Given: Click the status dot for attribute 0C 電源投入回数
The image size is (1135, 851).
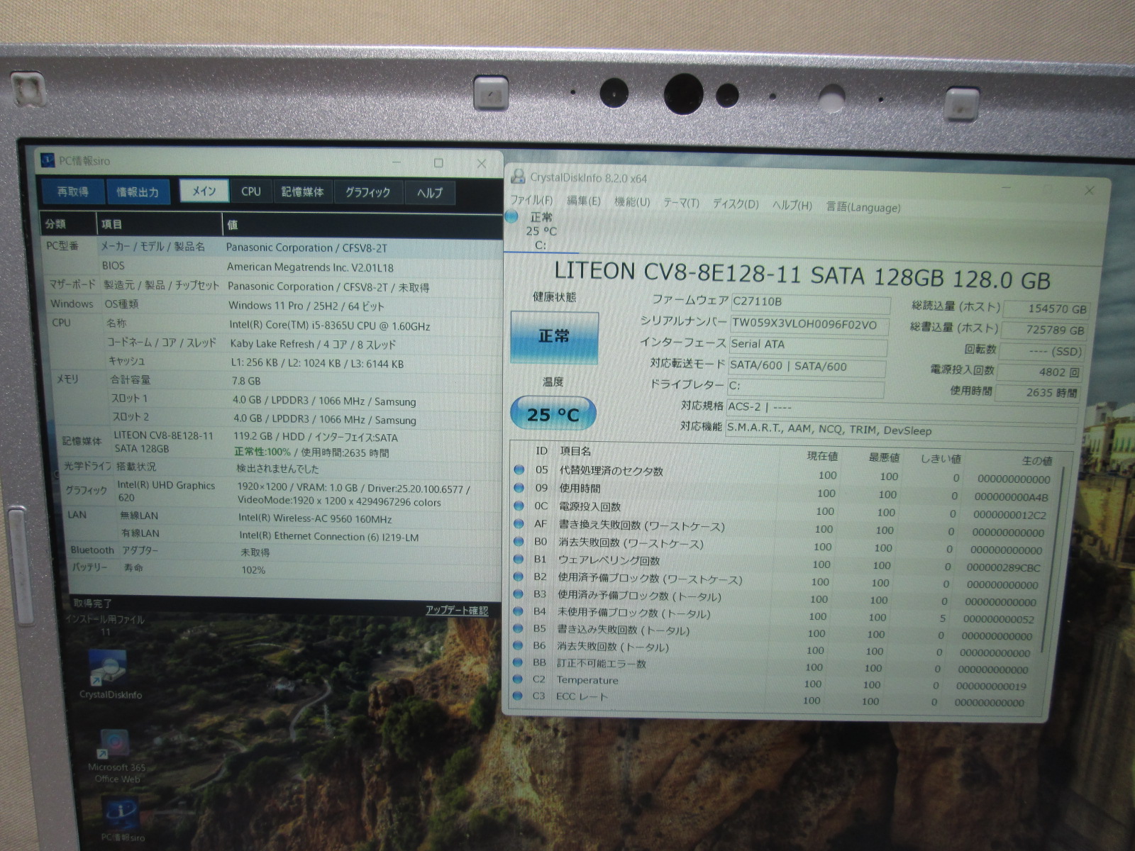Looking at the screenshot, I should tap(519, 506).
